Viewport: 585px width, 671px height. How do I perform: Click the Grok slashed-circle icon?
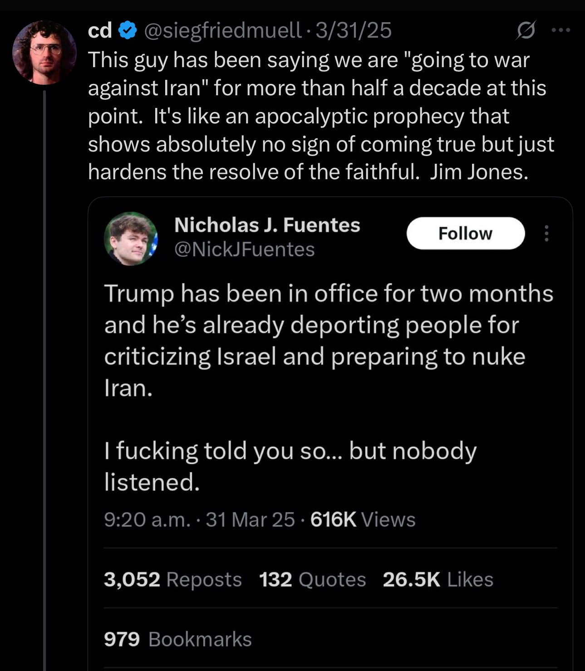[526, 30]
